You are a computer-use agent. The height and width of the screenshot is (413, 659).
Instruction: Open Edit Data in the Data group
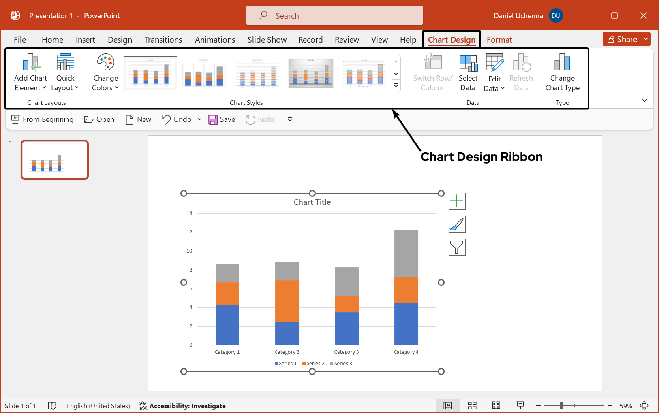[494, 73]
